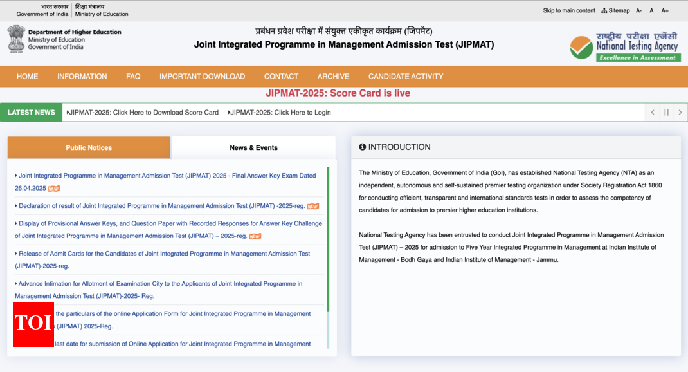The height and width of the screenshot is (372, 688).
Task: Go to the HOME menu item
Action: [28, 76]
